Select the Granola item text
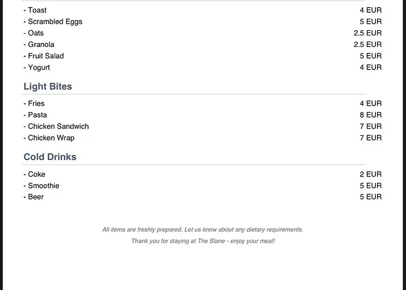The width and height of the screenshot is (406, 290). pos(41,45)
